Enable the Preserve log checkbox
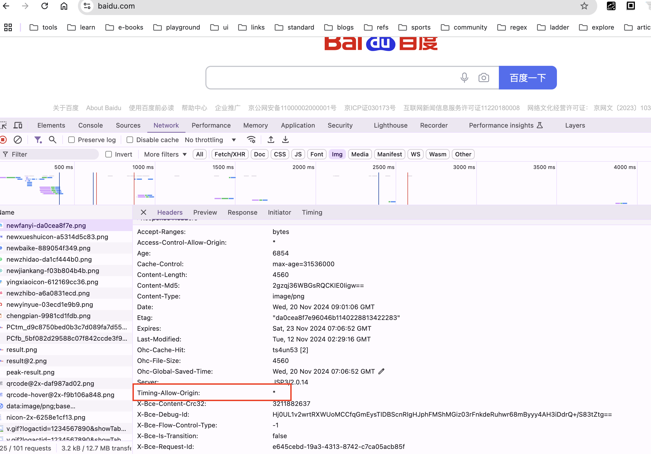651x454 pixels. (x=71, y=140)
